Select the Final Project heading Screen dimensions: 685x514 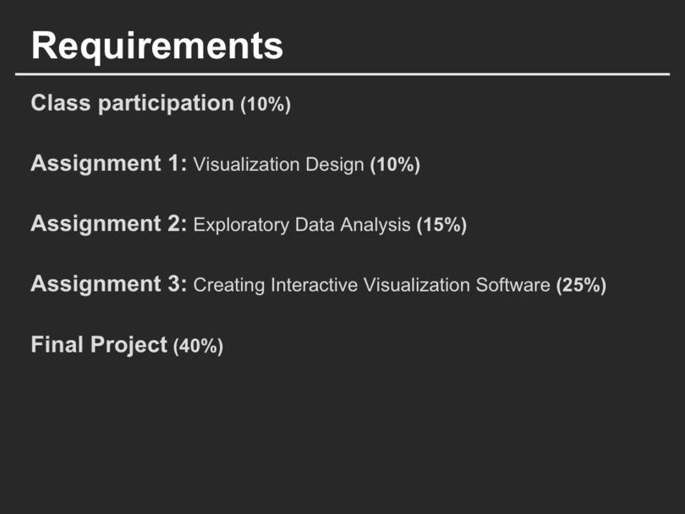tap(99, 345)
